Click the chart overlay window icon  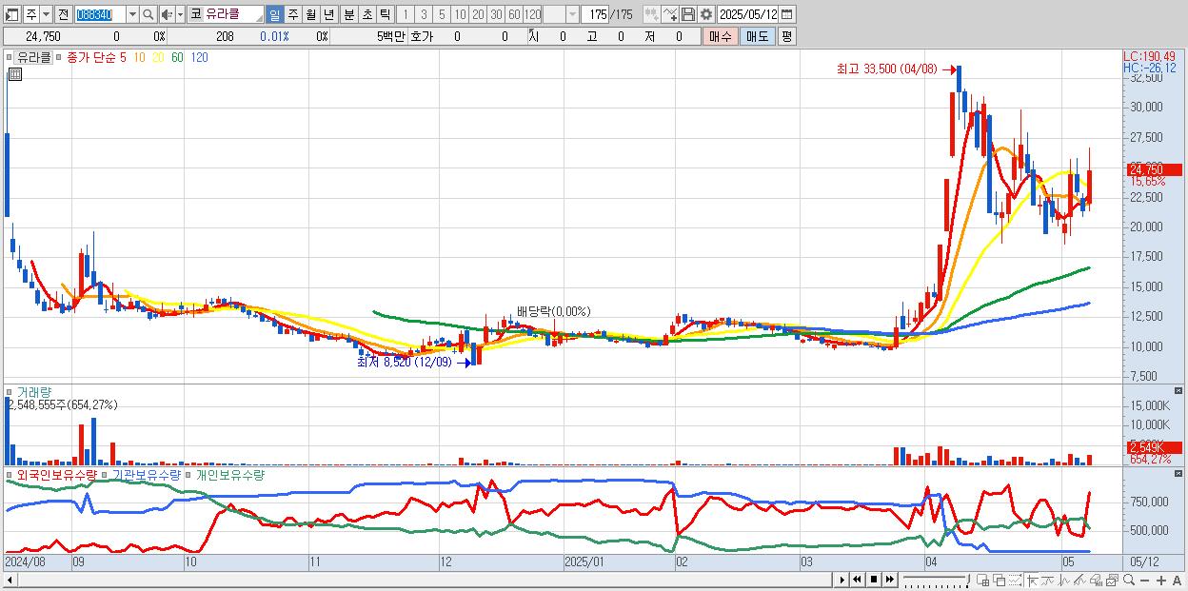1112,580
